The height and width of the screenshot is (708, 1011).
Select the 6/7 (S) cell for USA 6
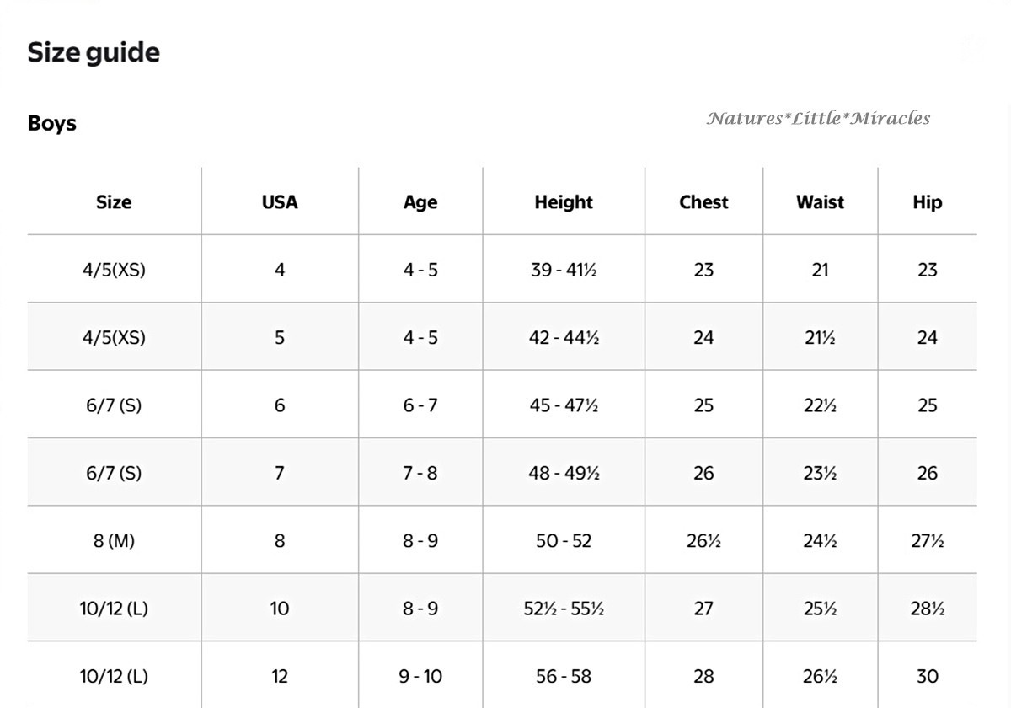coord(114,405)
